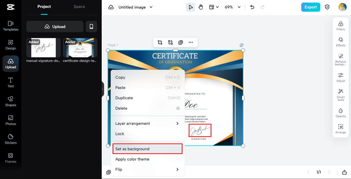Select the hand pan tool
Image resolution: width=351 pixels, height=179 pixels.
[x=201, y=7]
